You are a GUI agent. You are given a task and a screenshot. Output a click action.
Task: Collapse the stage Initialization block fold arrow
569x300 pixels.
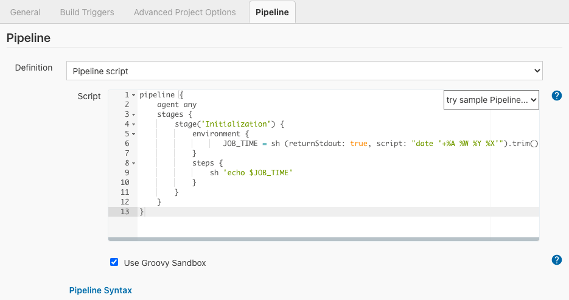point(133,124)
